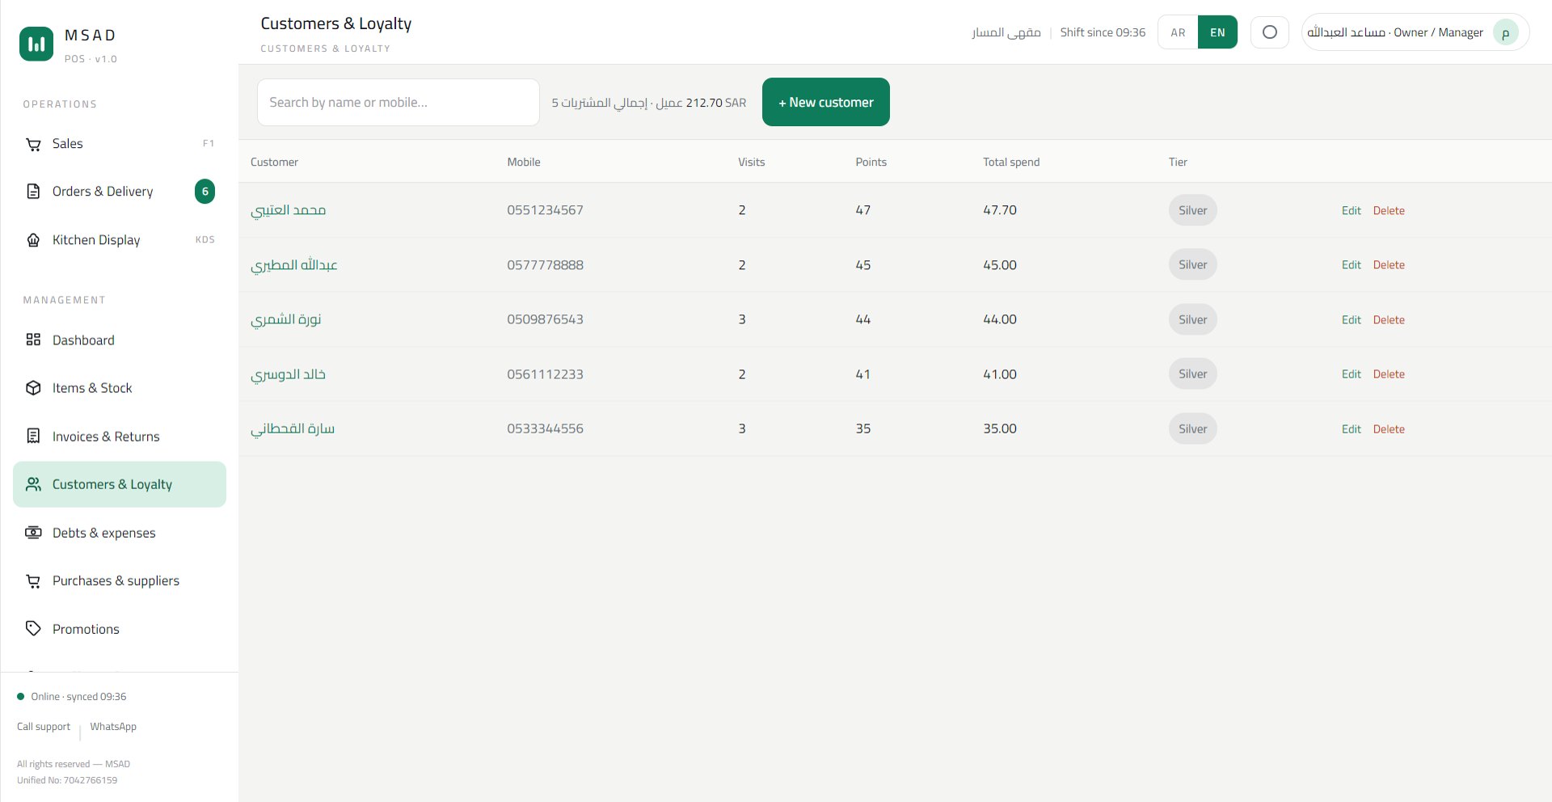1552x802 pixels.
Task: Navigate to the Dashboard
Action: click(120, 340)
